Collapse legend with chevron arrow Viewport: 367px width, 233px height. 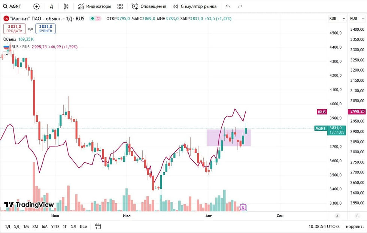[7, 55]
